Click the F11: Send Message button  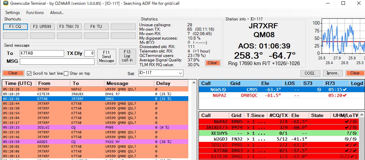[107, 57]
